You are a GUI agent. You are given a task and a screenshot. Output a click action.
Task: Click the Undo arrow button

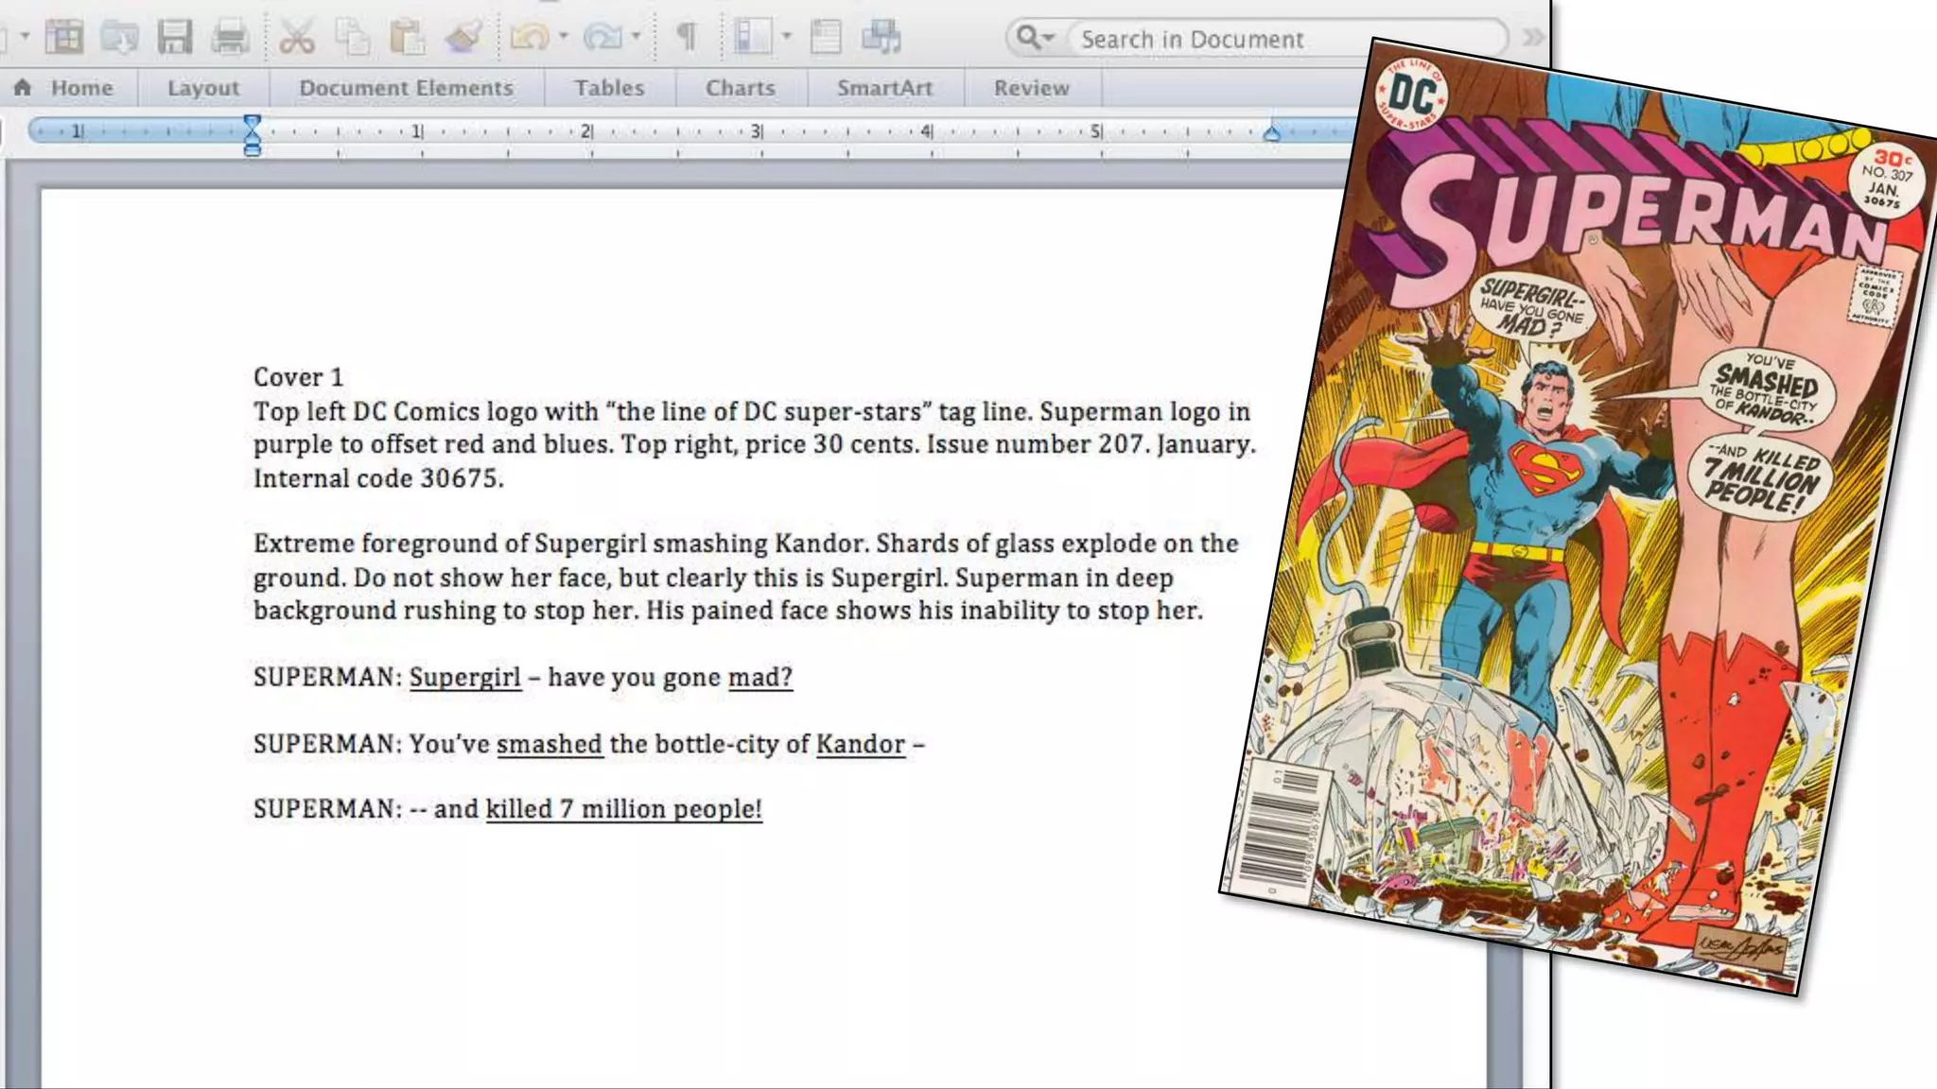pyautogui.click(x=530, y=38)
